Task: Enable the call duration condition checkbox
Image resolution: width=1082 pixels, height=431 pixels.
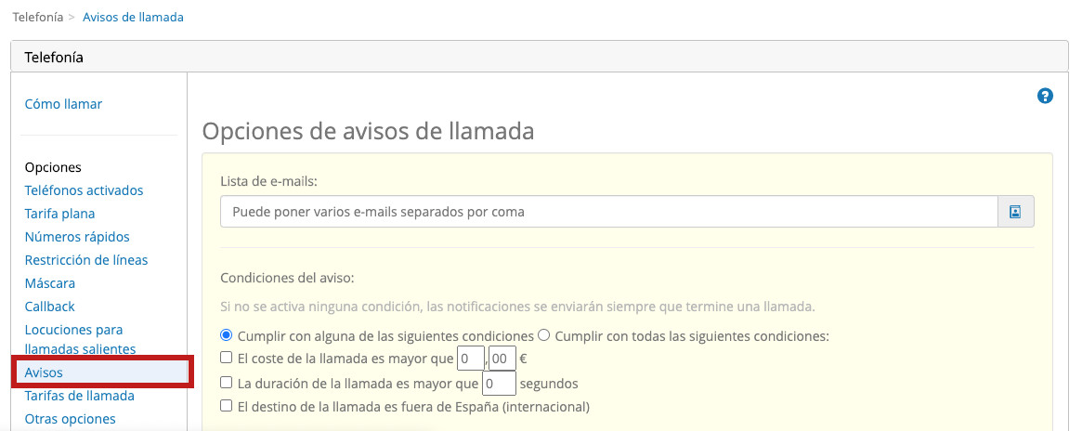Action: point(227,382)
